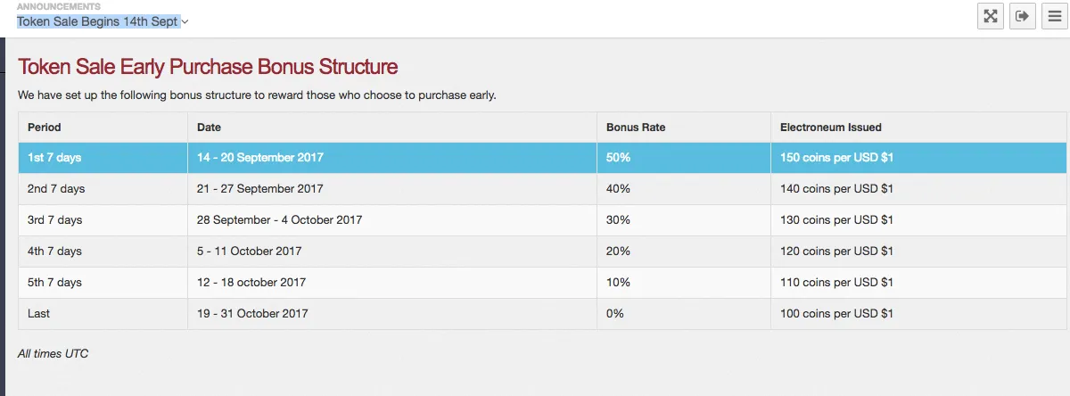The image size is (1070, 396).
Task: Click the 150 coins per USD $1 cell
Action: point(918,158)
